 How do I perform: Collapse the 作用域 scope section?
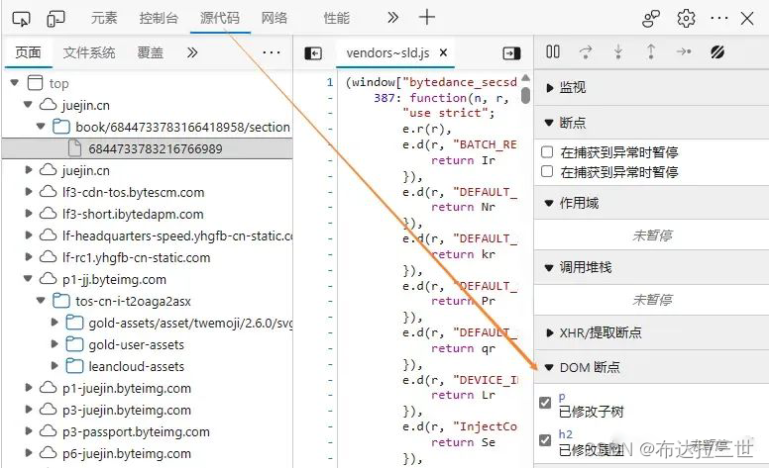point(549,203)
